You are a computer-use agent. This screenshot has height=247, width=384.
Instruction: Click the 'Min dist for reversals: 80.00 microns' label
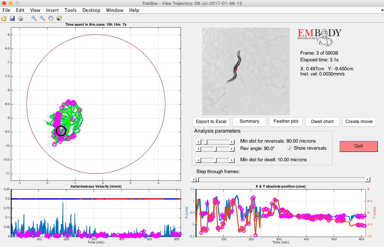tap(278, 141)
